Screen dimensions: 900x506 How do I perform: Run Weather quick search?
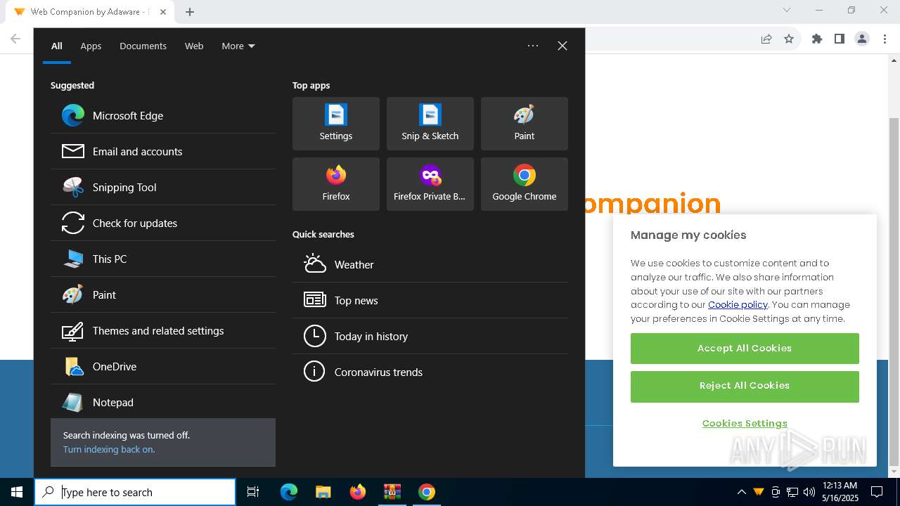430,264
